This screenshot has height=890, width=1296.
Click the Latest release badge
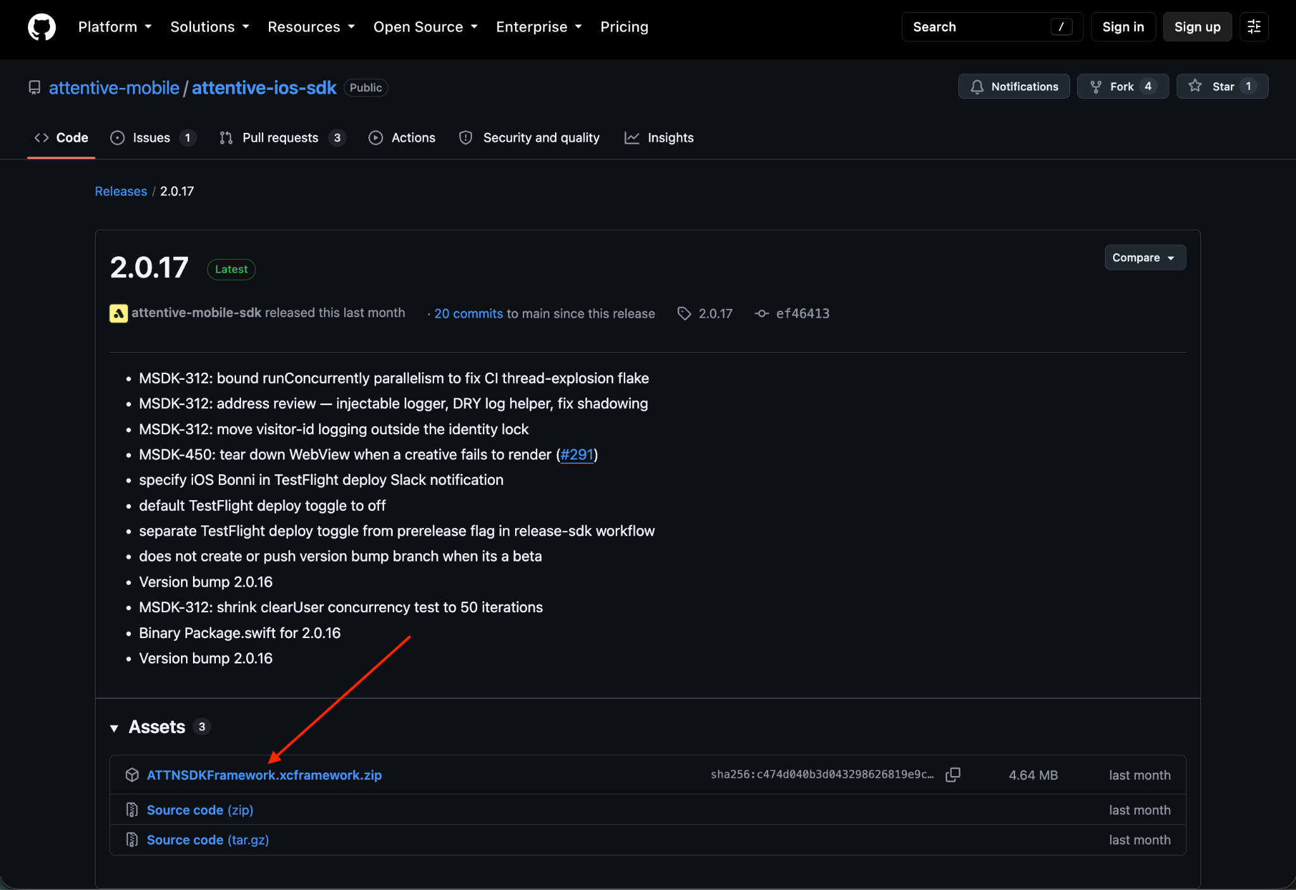coord(231,269)
